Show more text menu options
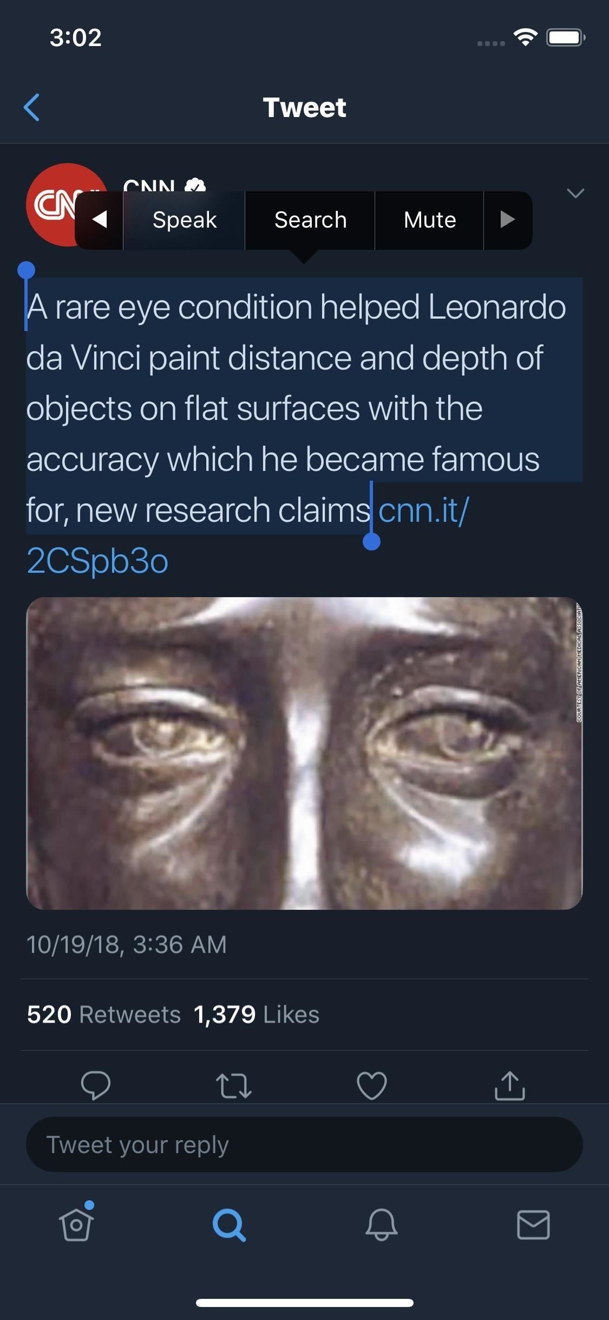 [507, 220]
